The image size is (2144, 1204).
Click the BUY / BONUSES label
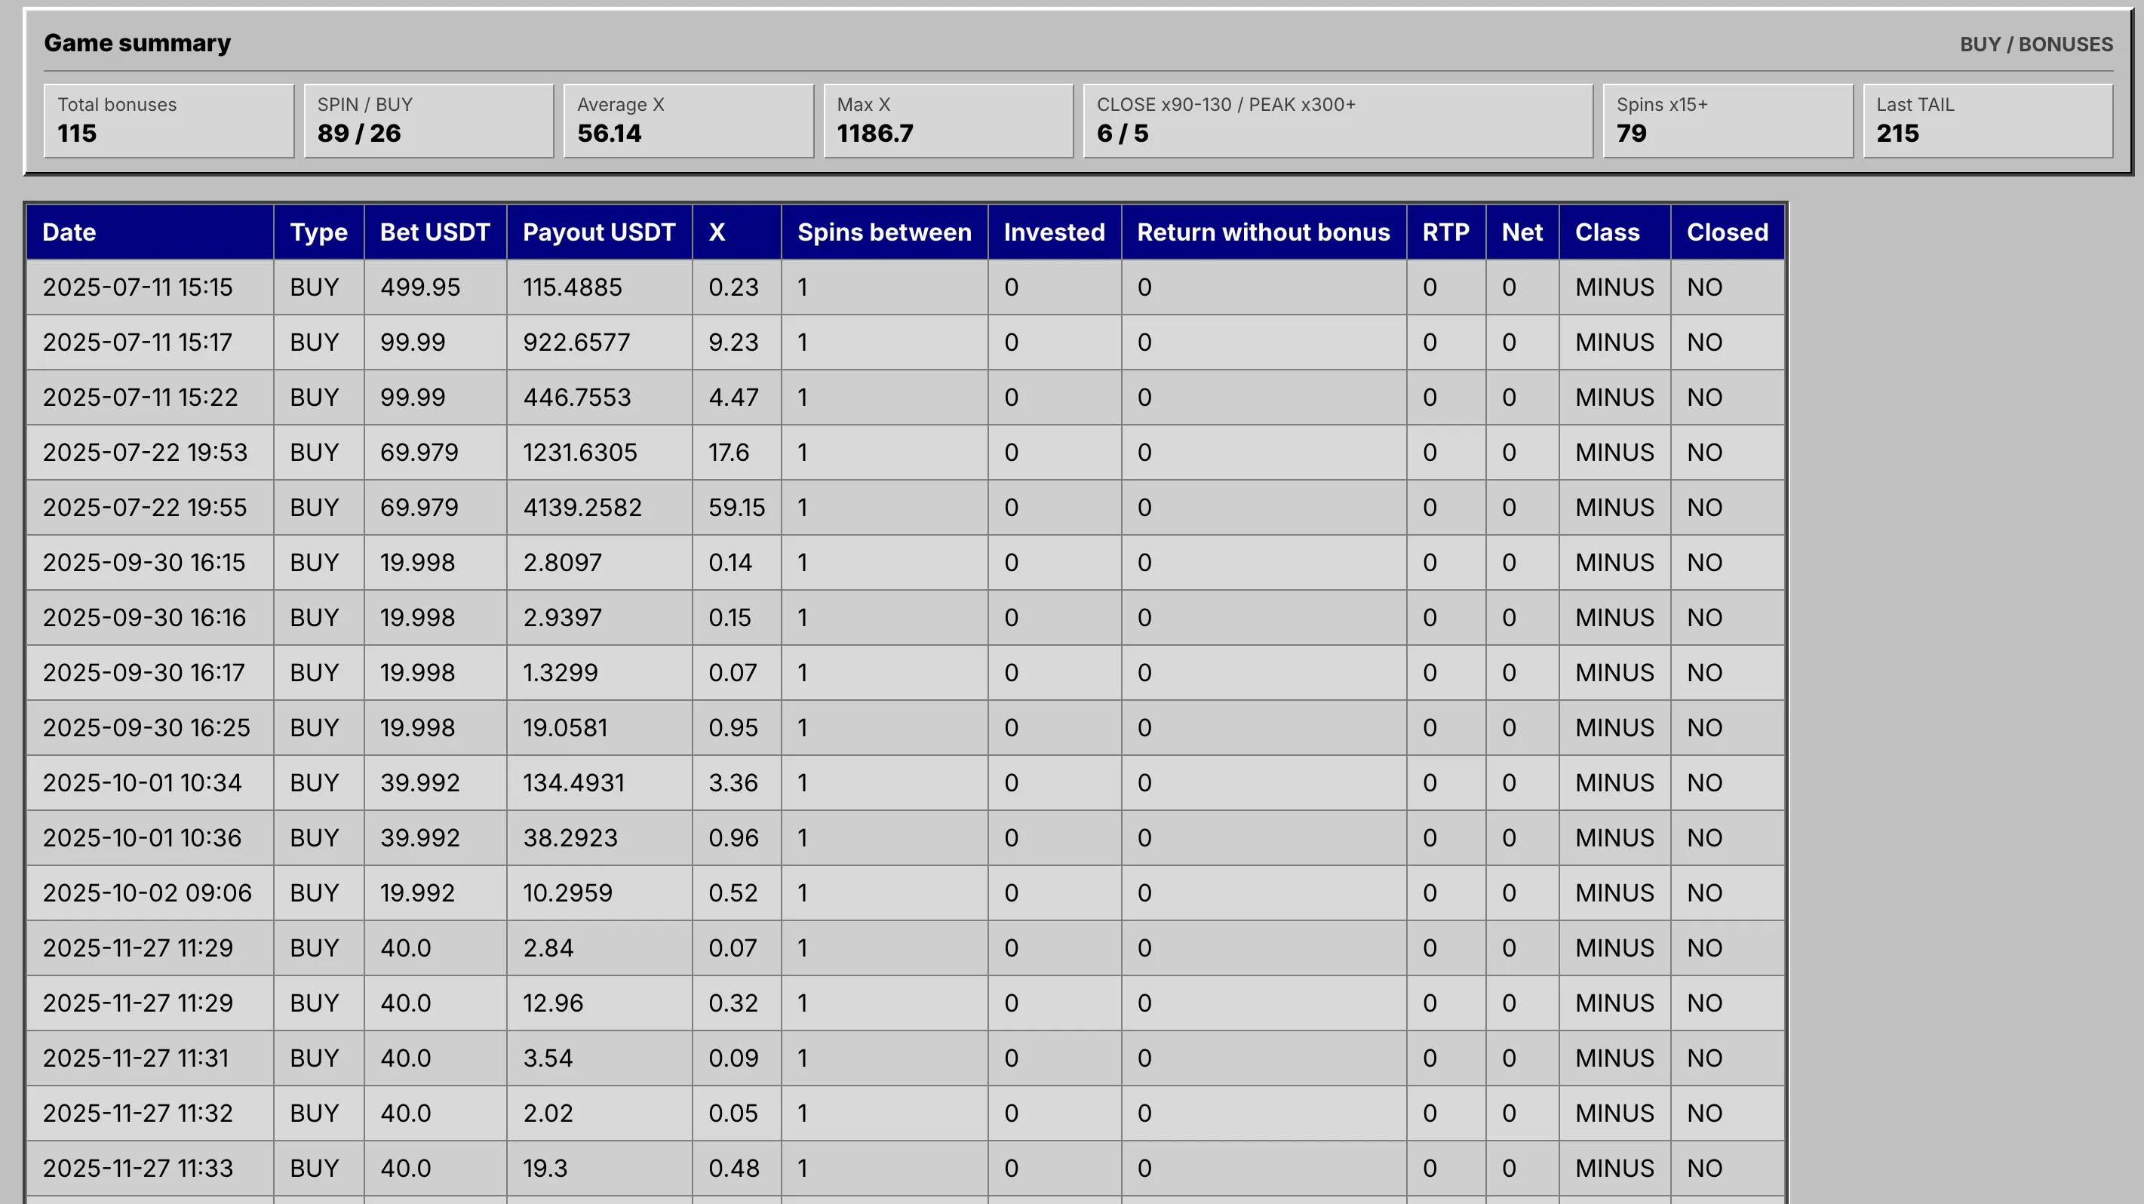coord(2036,44)
